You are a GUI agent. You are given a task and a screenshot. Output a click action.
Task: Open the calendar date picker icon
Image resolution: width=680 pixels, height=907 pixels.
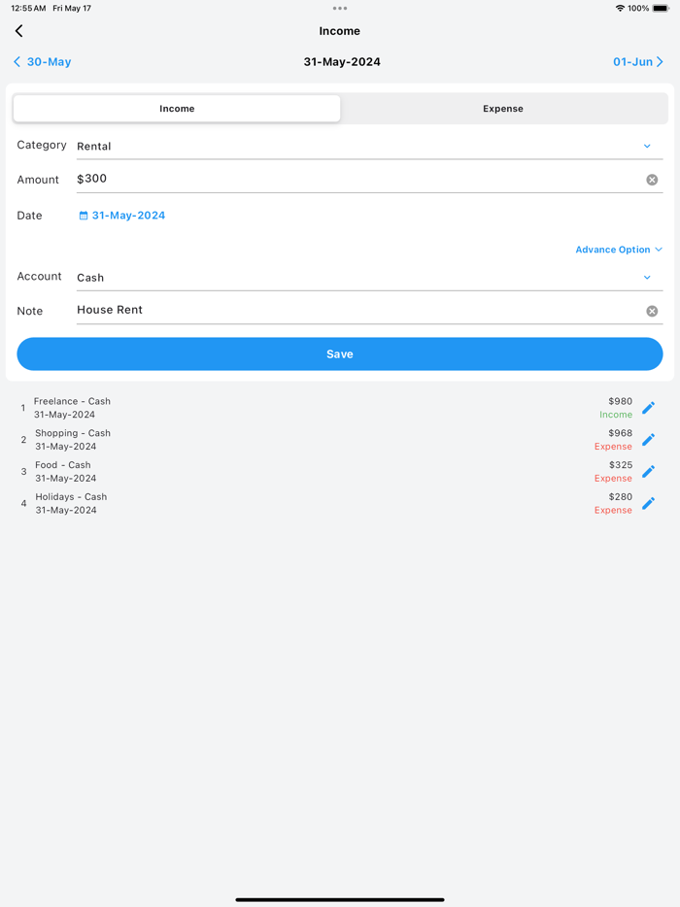pyautogui.click(x=83, y=215)
